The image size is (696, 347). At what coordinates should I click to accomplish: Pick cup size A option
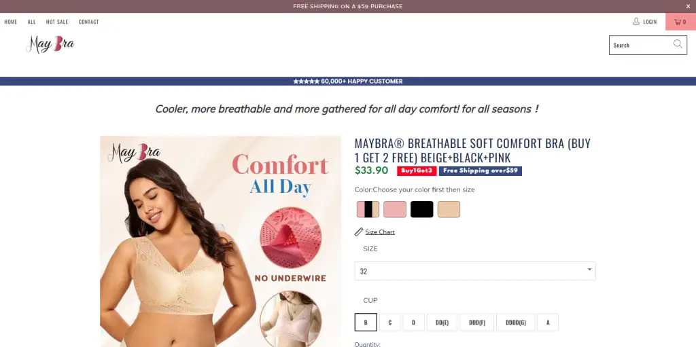pos(548,323)
